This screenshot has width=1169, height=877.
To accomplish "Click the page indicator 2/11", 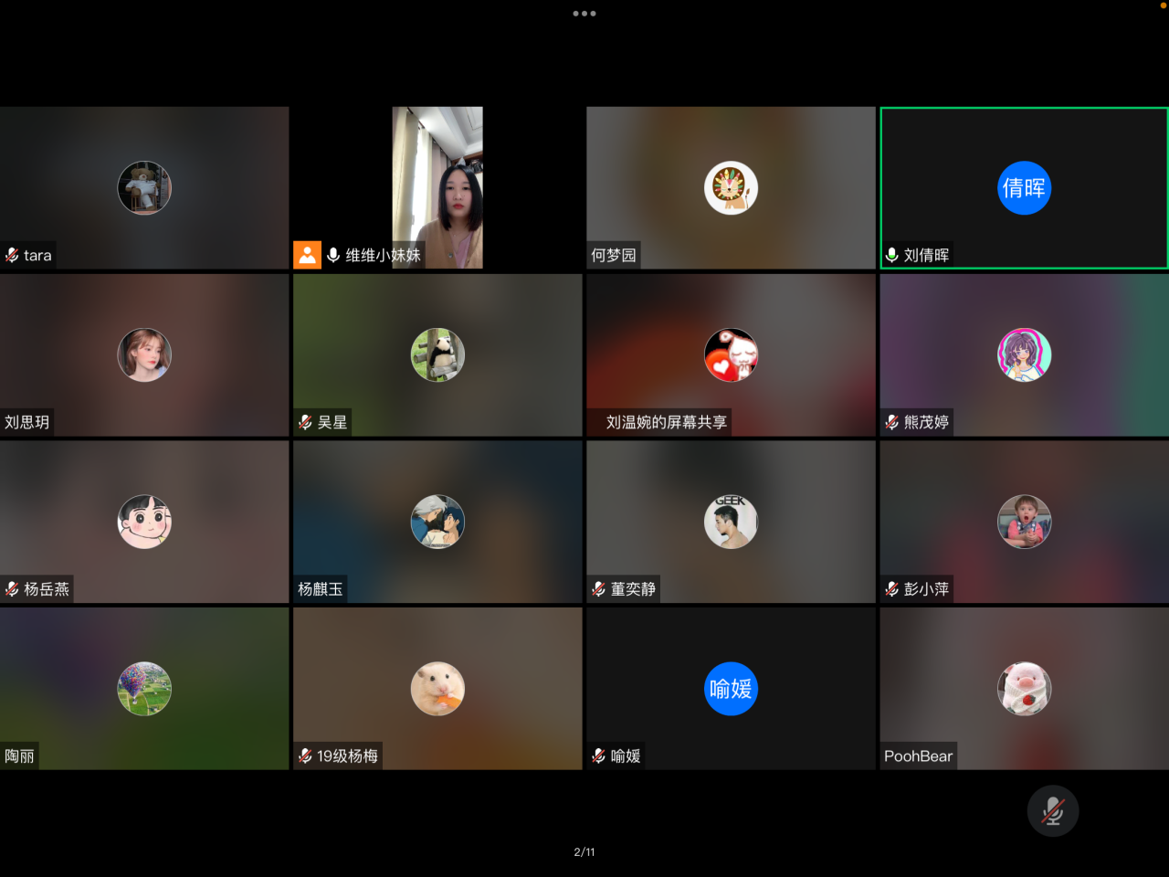I will tap(584, 851).
